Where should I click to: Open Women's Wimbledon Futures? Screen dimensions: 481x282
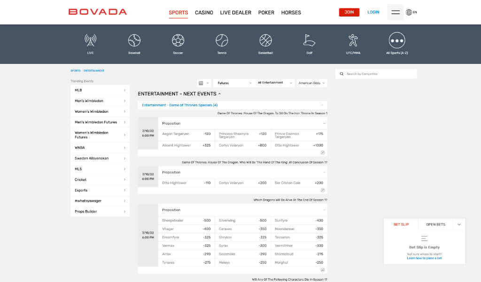(x=100, y=135)
